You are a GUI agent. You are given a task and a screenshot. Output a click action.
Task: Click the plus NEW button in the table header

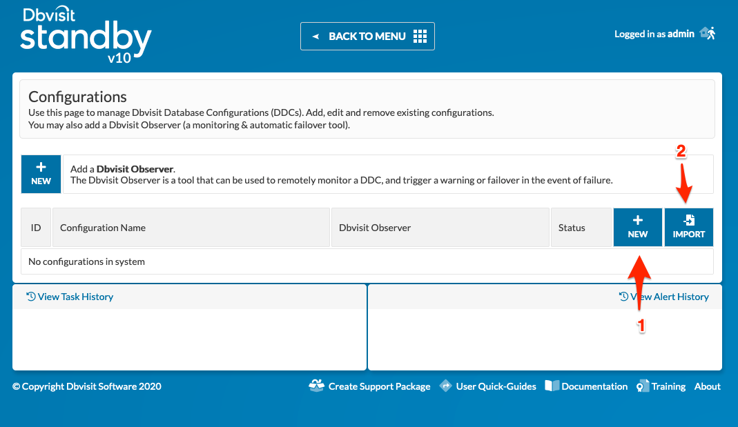click(x=637, y=227)
